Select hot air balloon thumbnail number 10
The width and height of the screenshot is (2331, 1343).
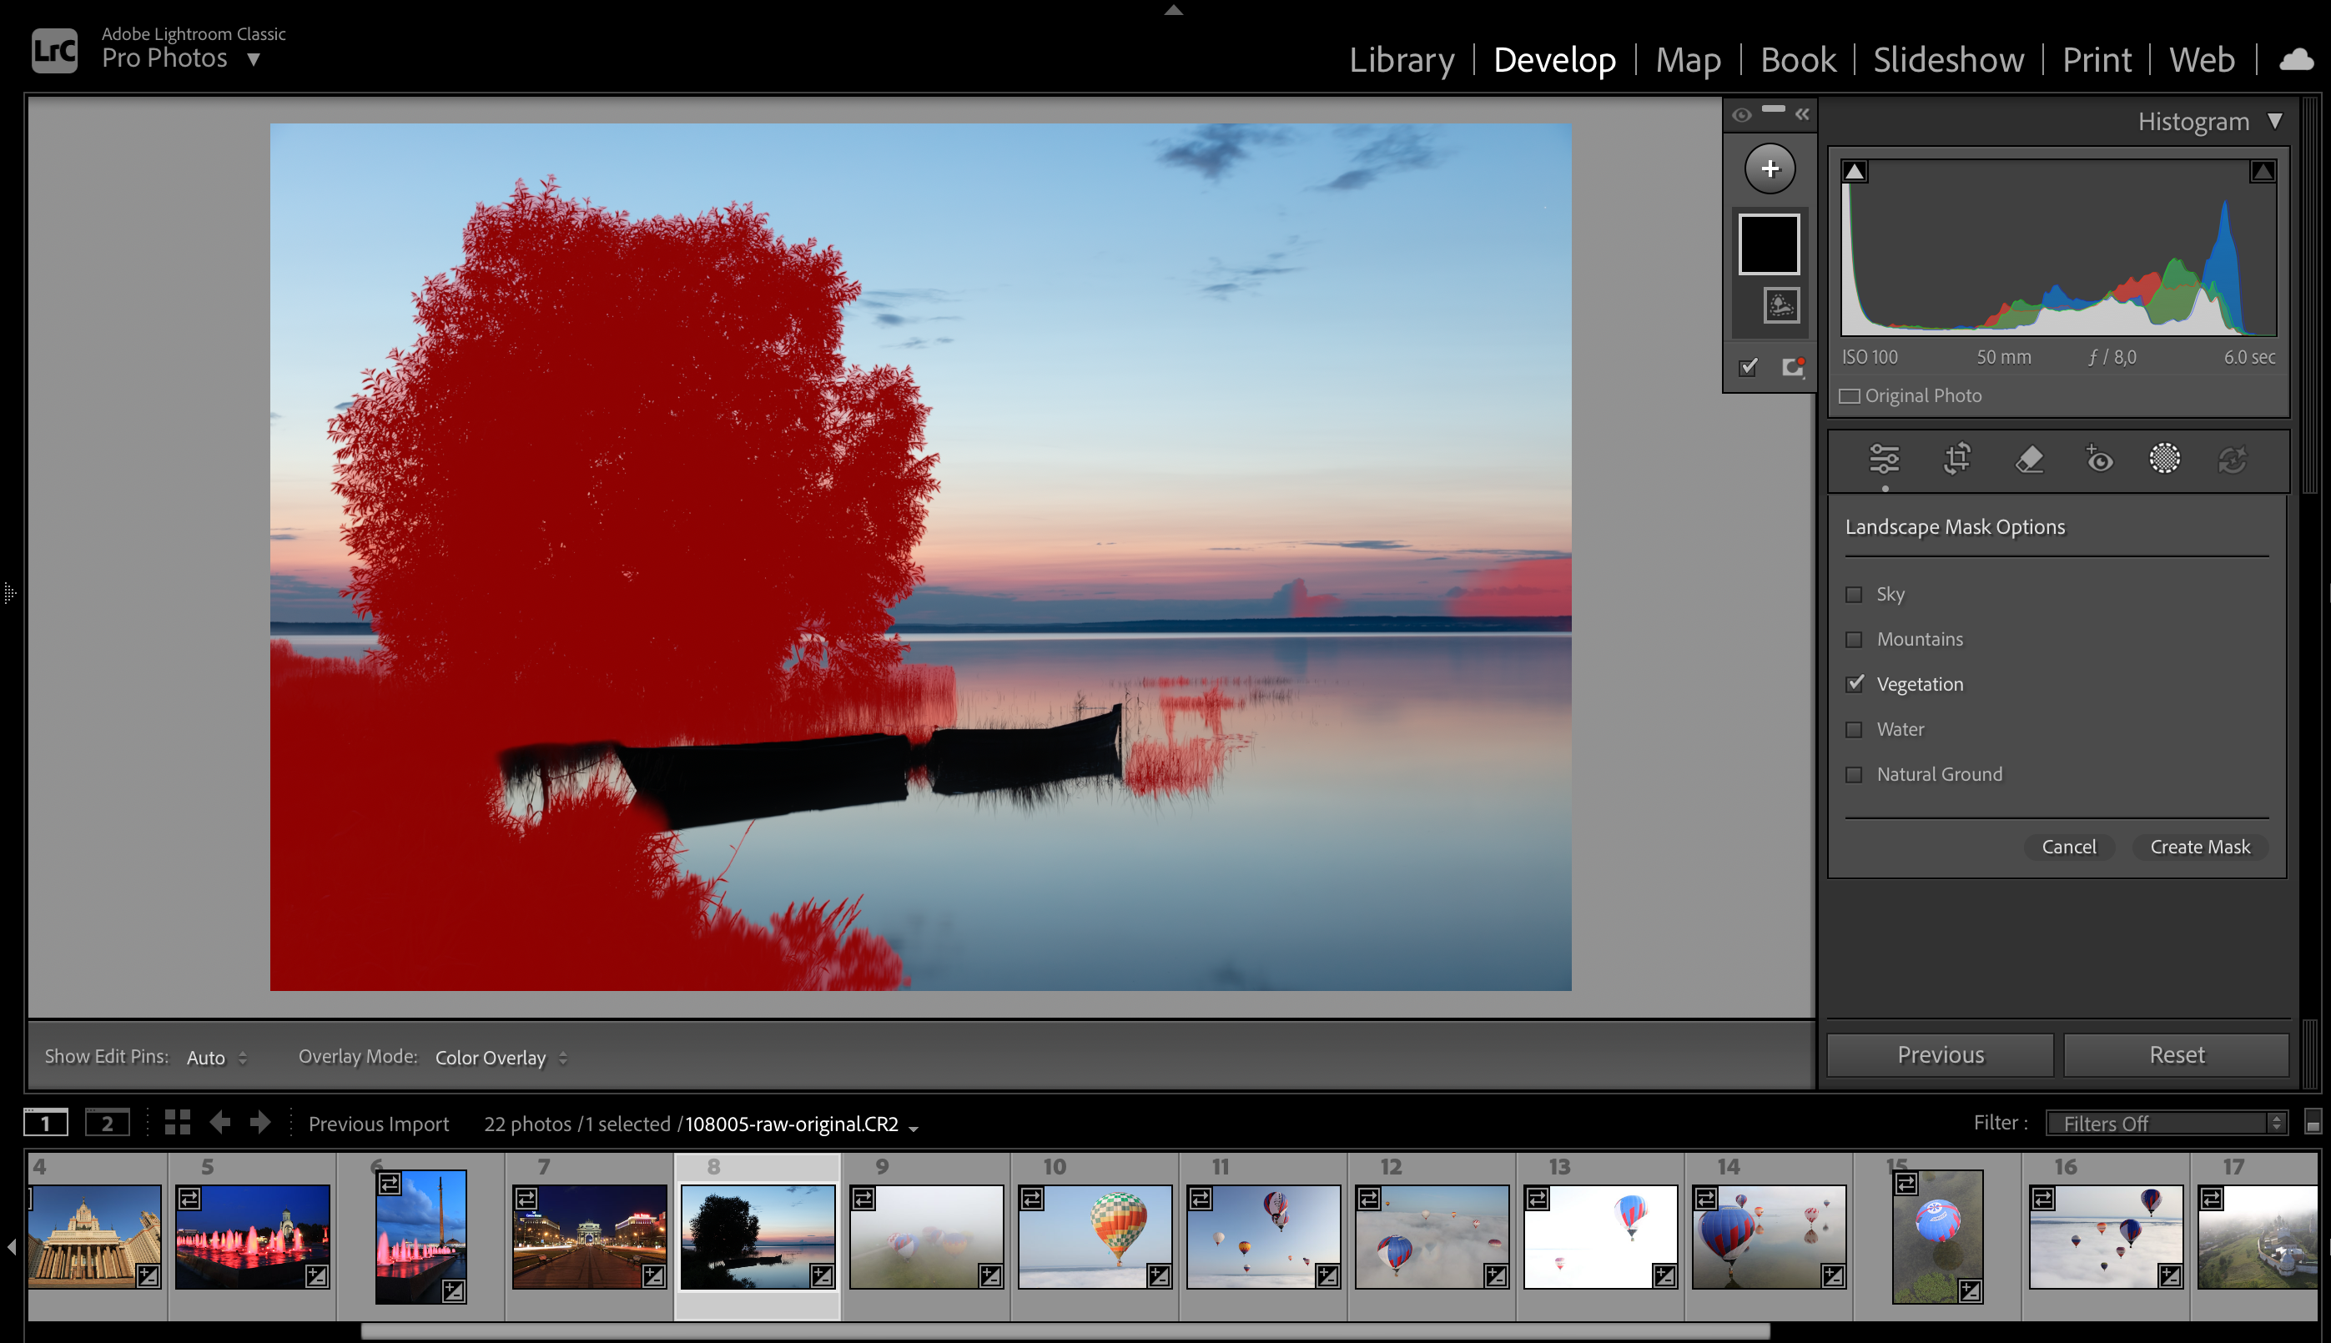[x=1095, y=1236]
